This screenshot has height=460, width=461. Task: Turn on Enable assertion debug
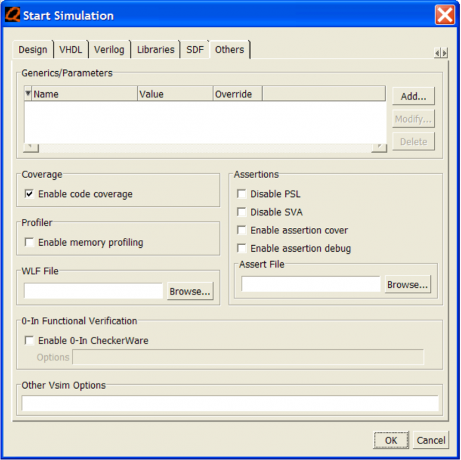click(242, 248)
